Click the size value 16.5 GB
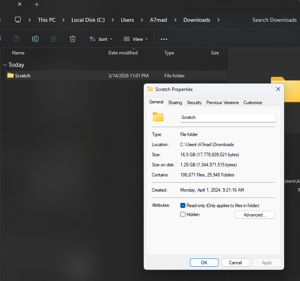 pyautogui.click(x=209, y=155)
